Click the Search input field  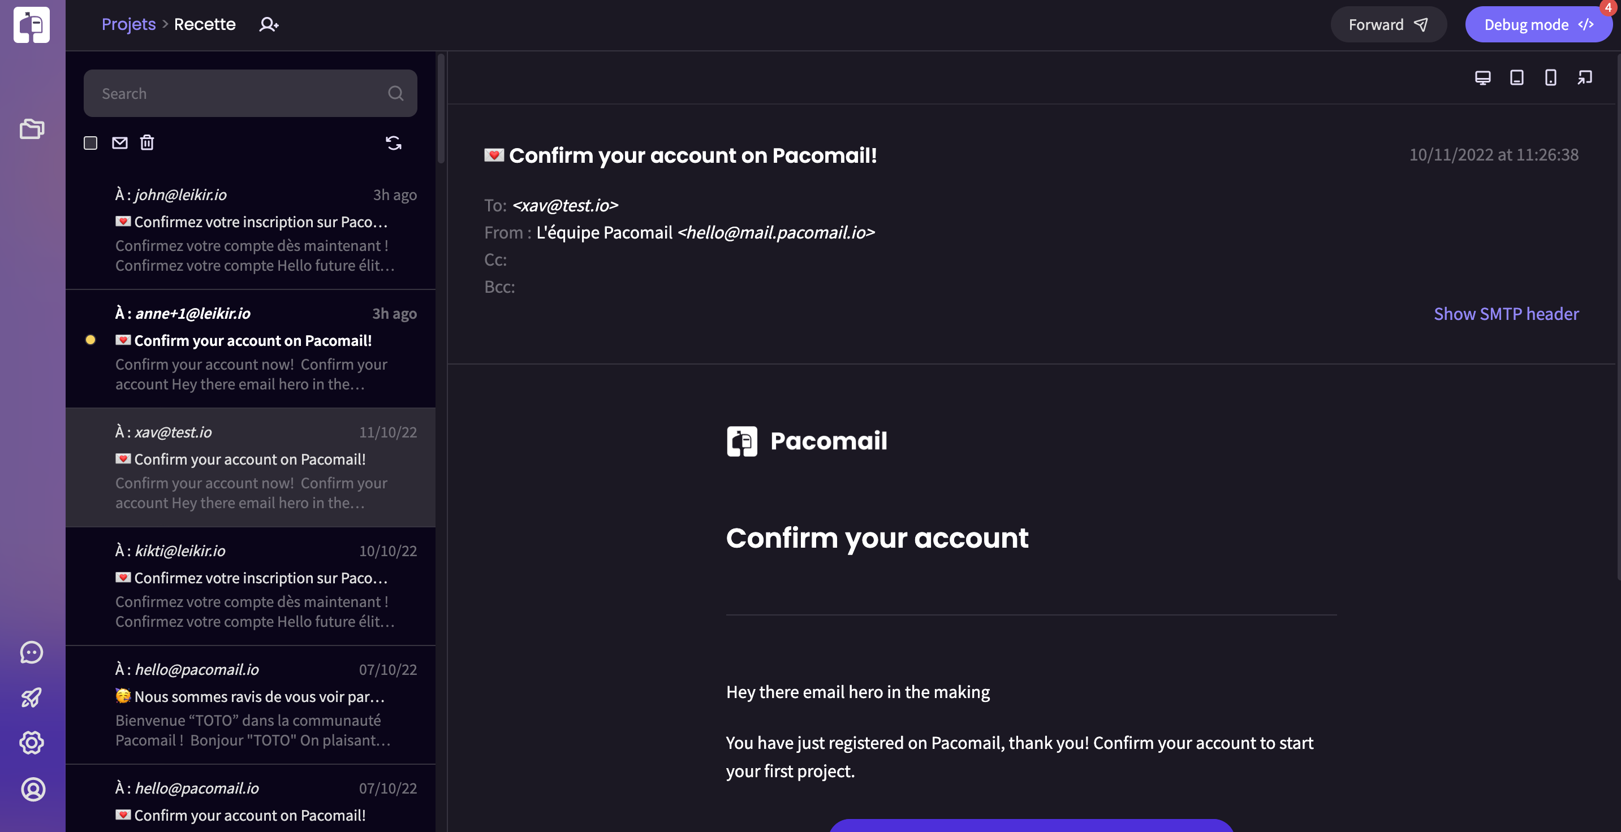pyautogui.click(x=251, y=93)
